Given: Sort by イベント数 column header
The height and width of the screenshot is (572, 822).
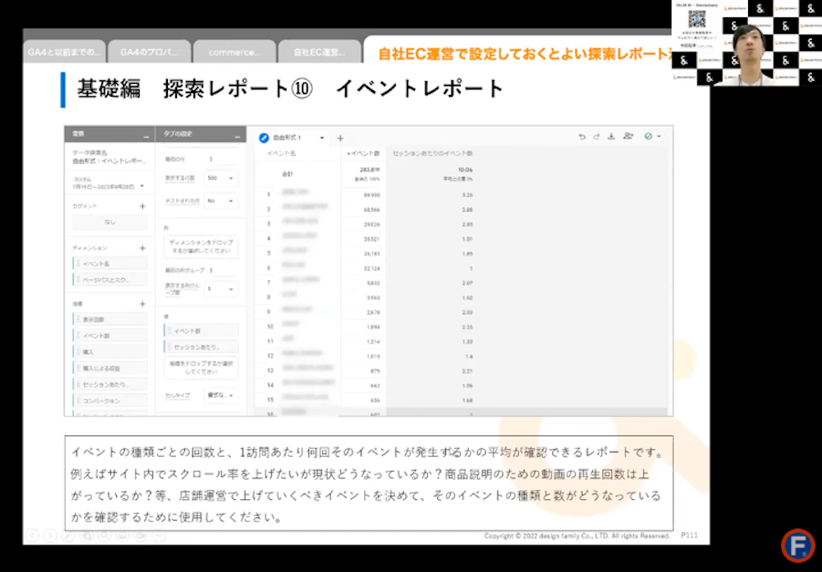Looking at the screenshot, I should click(x=363, y=153).
